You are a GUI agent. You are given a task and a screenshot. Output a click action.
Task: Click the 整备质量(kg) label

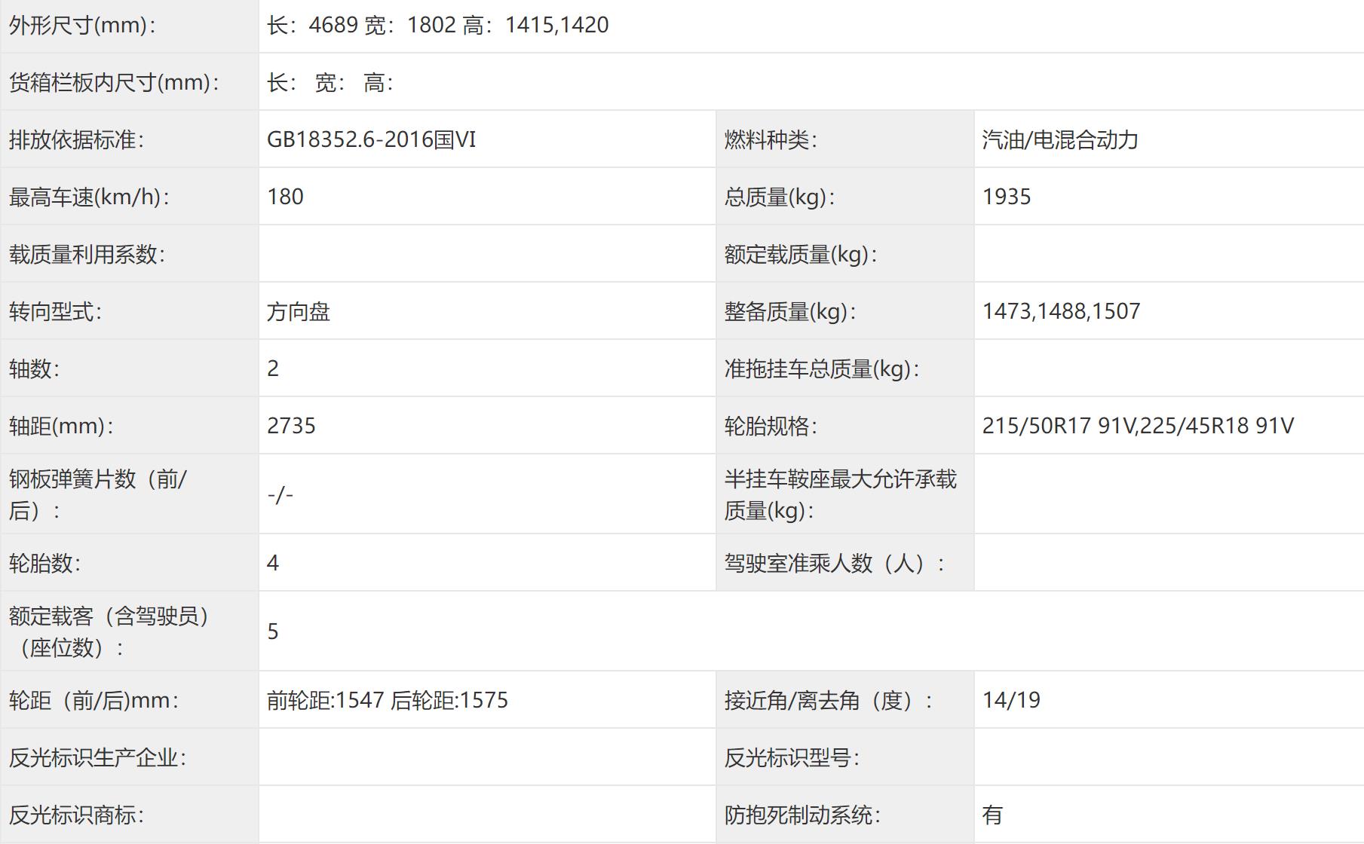click(x=791, y=311)
